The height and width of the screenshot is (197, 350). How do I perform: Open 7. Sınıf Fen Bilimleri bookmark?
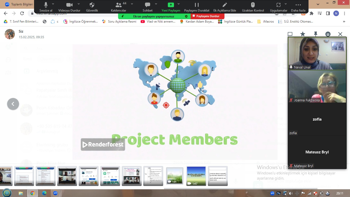21,22
